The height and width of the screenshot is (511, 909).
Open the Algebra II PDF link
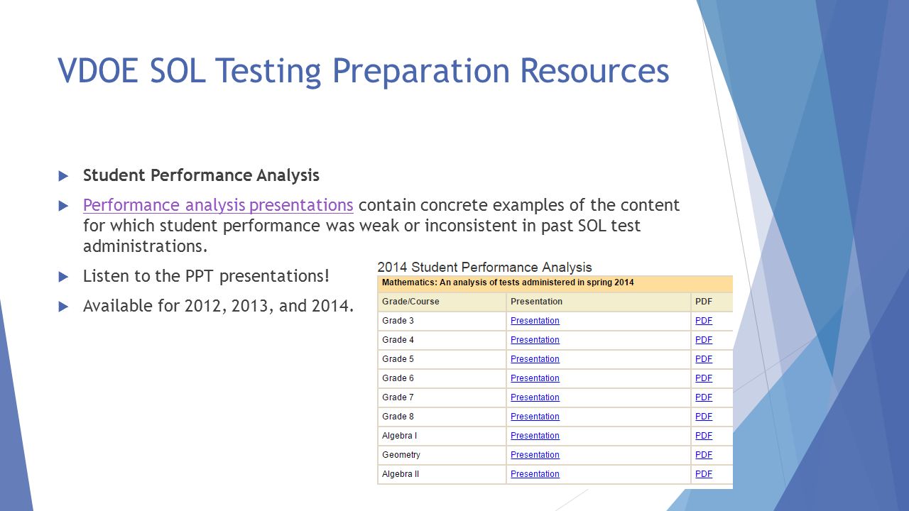pyautogui.click(x=704, y=474)
